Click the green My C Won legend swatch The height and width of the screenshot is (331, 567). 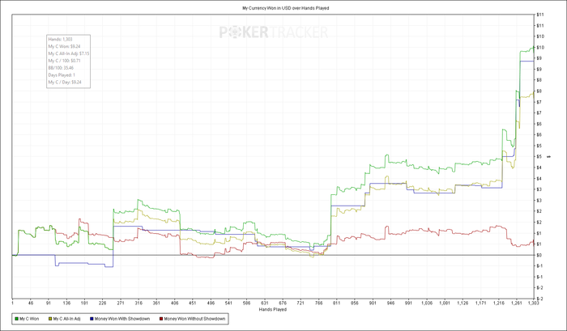pos(16,319)
